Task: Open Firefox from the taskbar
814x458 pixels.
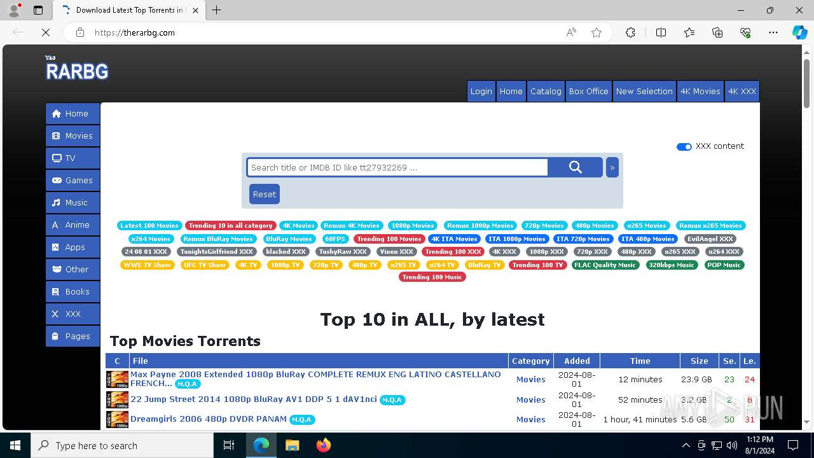Action: pyautogui.click(x=324, y=445)
